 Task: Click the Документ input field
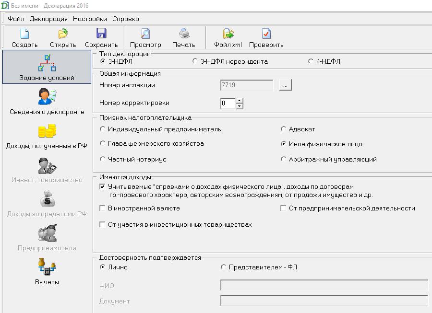(324, 301)
